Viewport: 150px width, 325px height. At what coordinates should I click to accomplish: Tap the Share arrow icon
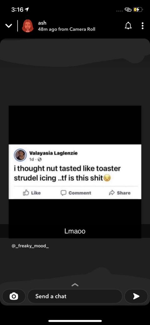pos(112,193)
